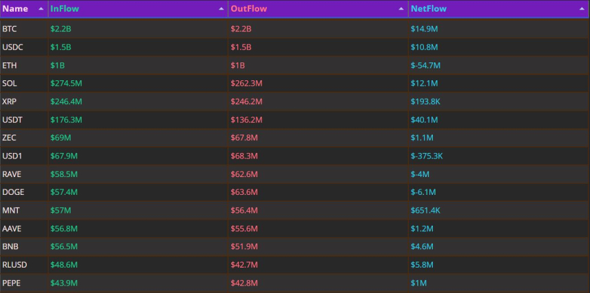590x293 pixels.
Task: Click the ETH NetFlow value $-54.7M
Action: click(425, 65)
